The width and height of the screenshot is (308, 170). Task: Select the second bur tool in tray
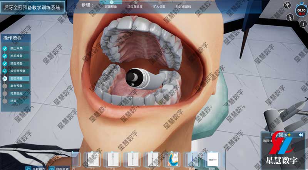[x=113, y=159]
